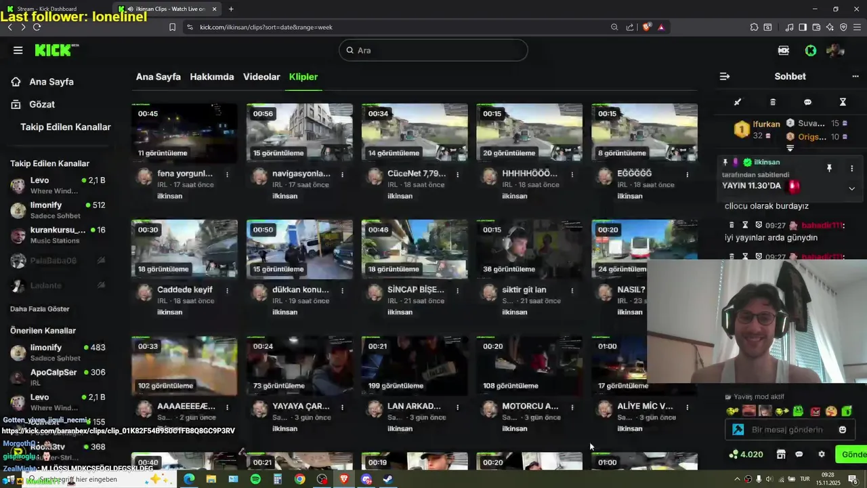Open the chat three-dots options menu

pyautogui.click(x=855, y=77)
